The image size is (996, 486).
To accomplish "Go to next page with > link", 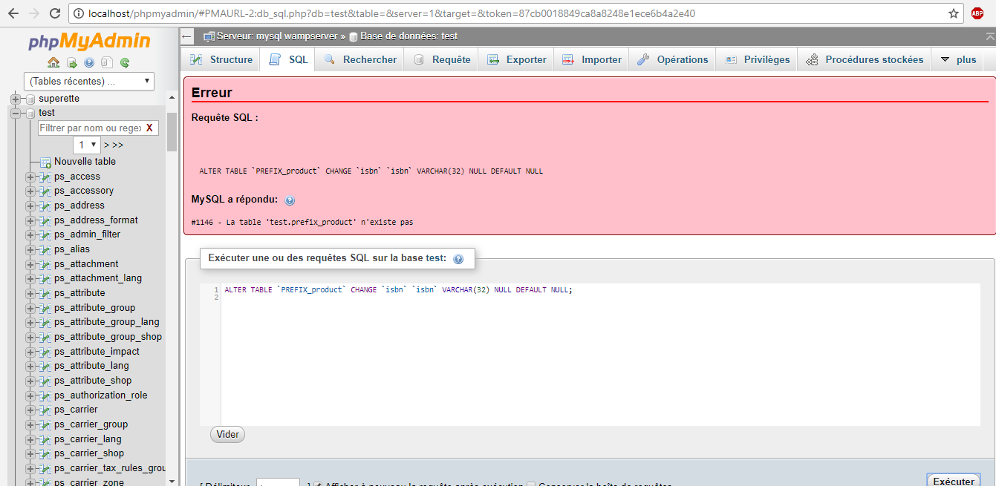I will click(x=106, y=145).
